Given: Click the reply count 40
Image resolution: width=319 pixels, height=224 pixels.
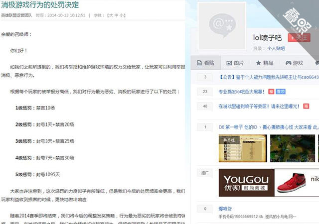Looking at the screenshot, I should tap(205, 107).
